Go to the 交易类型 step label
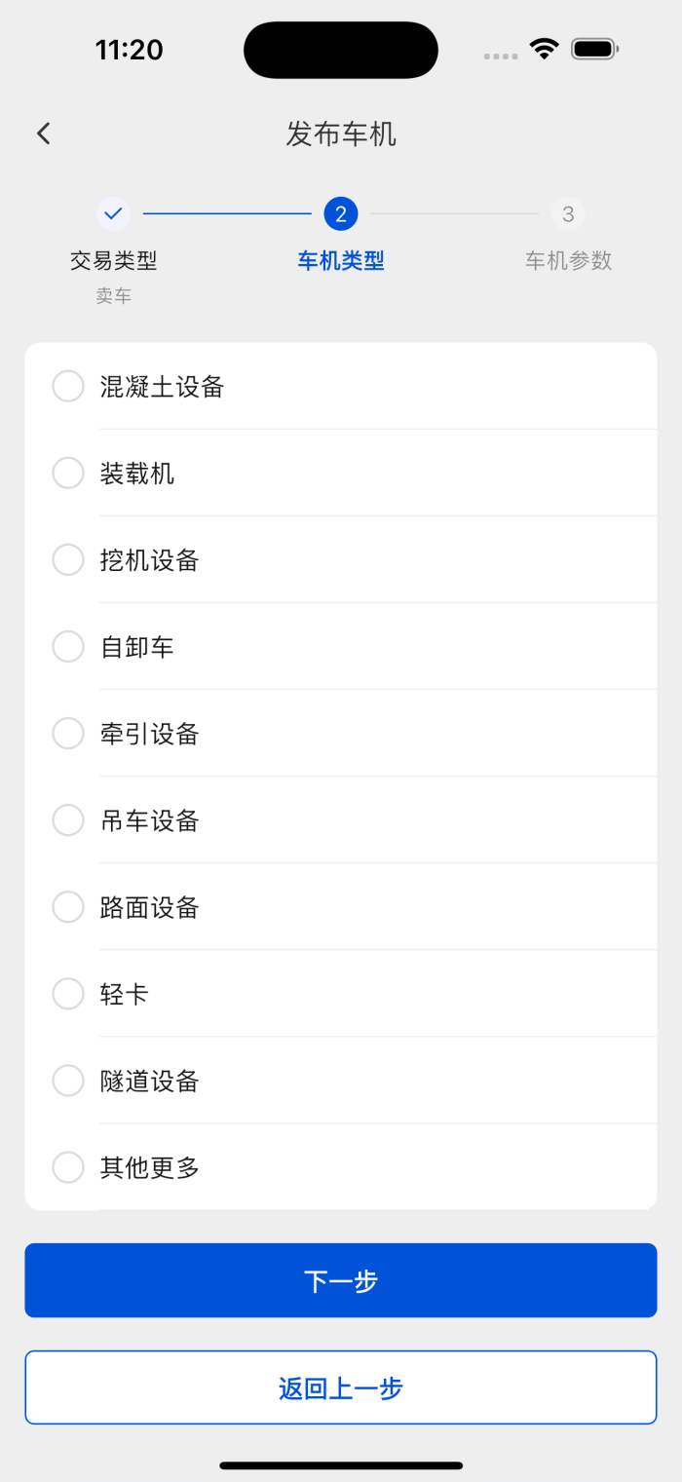Viewport: 682px width, 1482px height. click(114, 260)
